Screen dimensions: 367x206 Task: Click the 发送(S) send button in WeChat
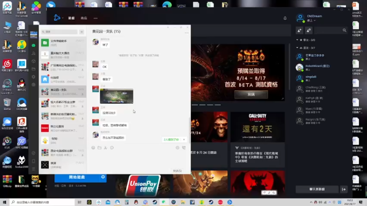coord(177,171)
